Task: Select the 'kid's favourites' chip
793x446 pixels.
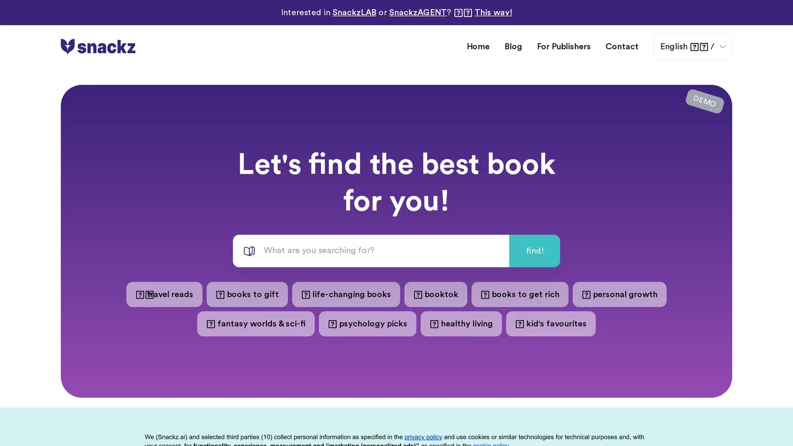Action: pyautogui.click(x=551, y=324)
